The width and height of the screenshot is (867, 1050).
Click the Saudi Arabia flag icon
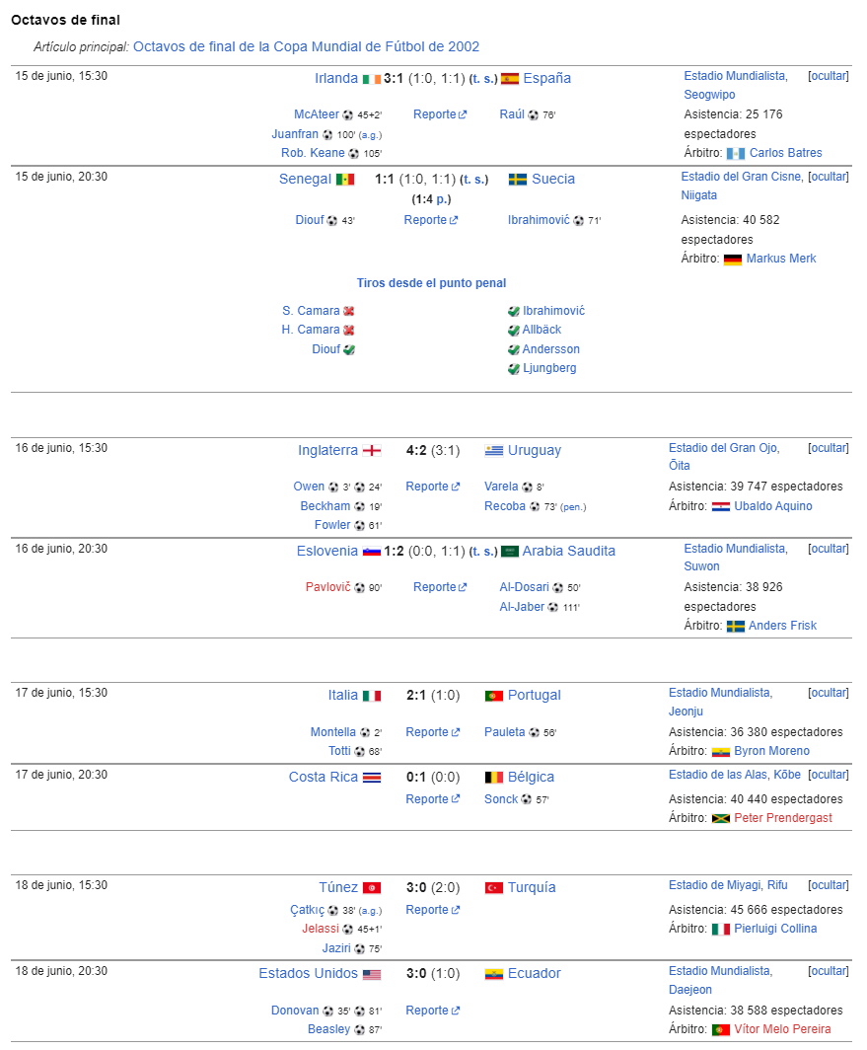(x=510, y=551)
